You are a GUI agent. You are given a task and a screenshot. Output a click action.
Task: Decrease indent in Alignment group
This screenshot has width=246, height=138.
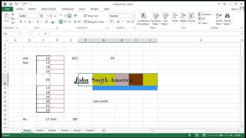click(75, 22)
